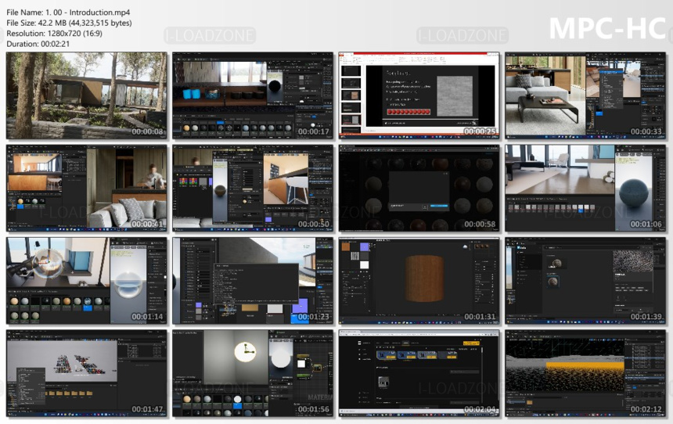Click the thumbnail stamped 00:02:04
The width and height of the screenshot is (673, 424).
point(419,374)
